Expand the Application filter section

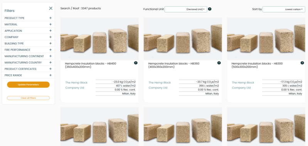pos(28,31)
